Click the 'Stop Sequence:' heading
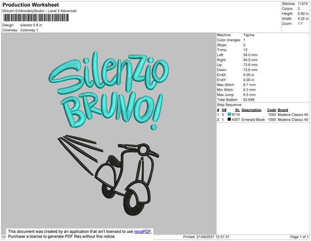This screenshot has height=241, width=311. (x=230, y=105)
